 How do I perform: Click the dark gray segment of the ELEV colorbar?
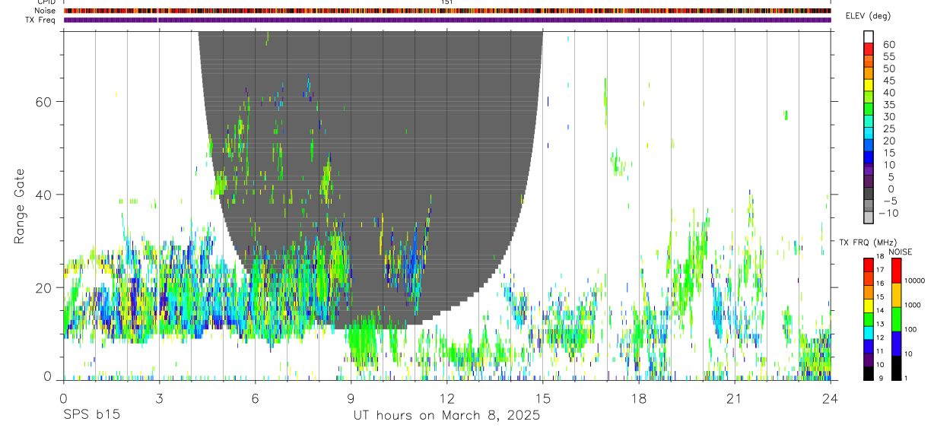coord(869,195)
